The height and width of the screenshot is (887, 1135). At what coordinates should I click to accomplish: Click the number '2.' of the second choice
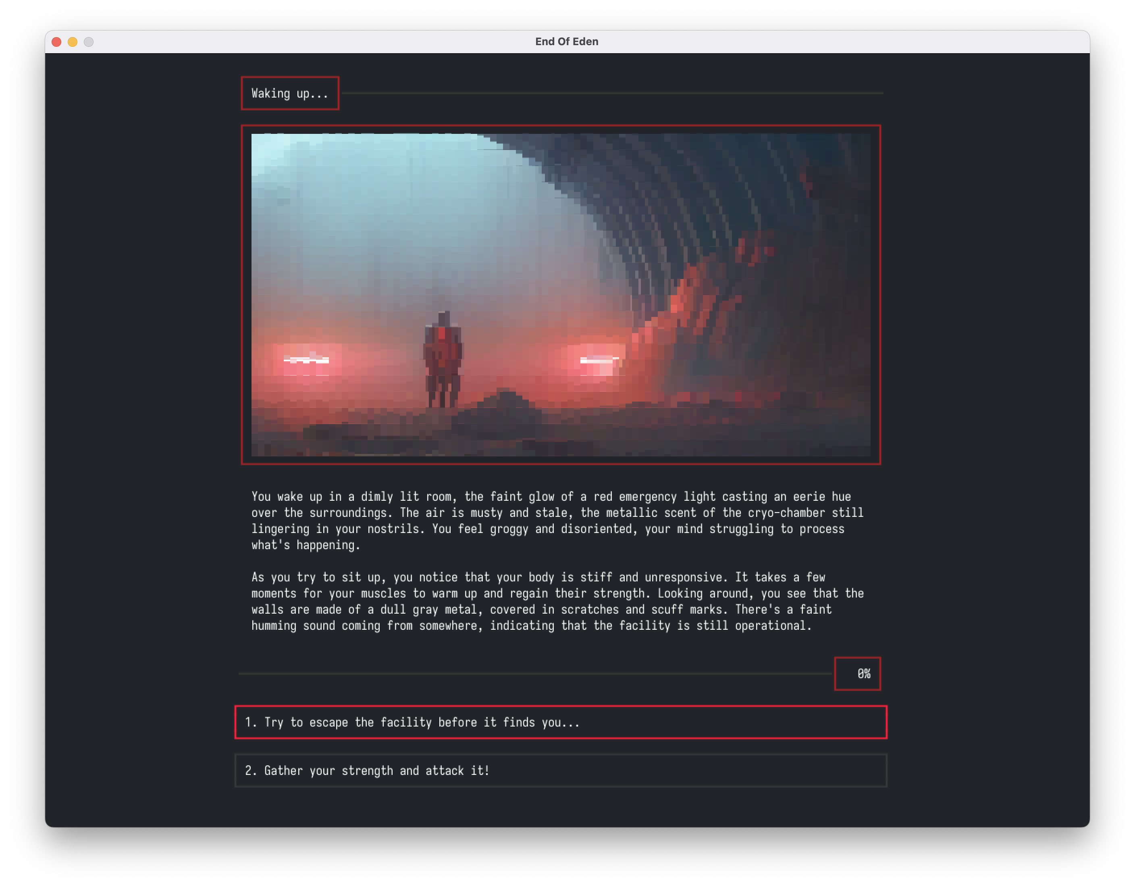pos(250,770)
